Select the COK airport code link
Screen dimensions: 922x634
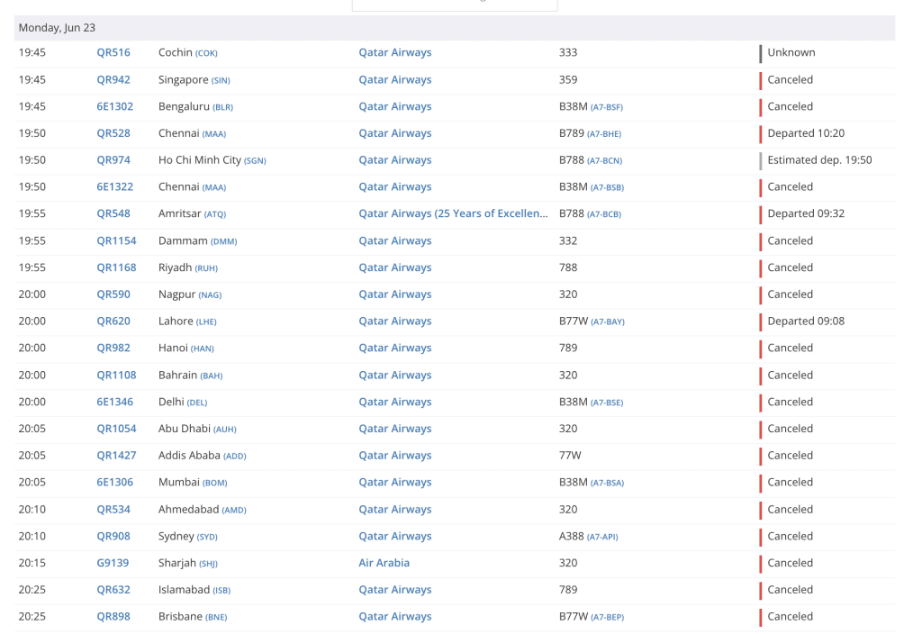coord(206,53)
